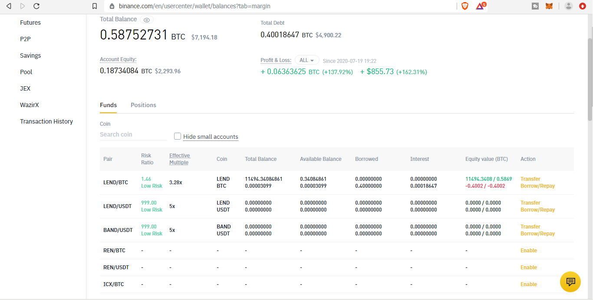Screen dimensions: 593x300
Task: Open Brave Shields lion icon
Action: [x=465, y=6]
